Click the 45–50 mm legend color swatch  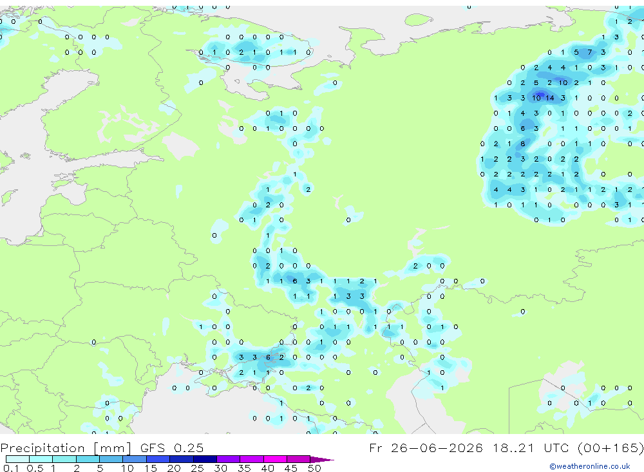click(x=299, y=459)
